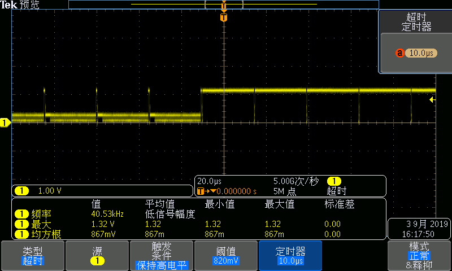The height and width of the screenshot is (271, 452).
Task: Select the 阈值 820mV threshold button
Action: pos(226,255)
